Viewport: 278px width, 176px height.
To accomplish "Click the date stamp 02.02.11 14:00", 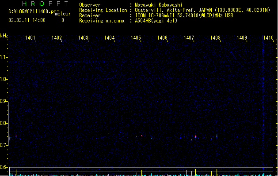I will [x=27, y=20].
